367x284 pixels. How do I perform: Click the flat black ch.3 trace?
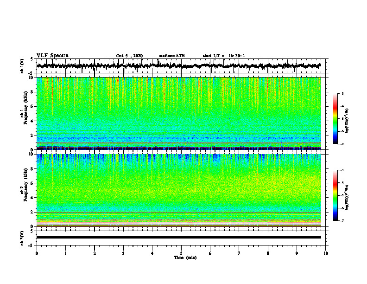click(178, 238)
